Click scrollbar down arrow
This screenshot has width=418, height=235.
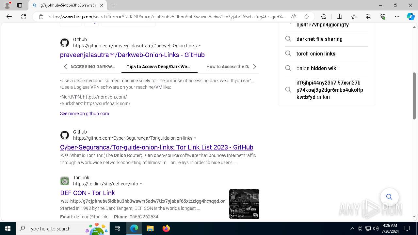pyautogui.click(x=414, y=216)
